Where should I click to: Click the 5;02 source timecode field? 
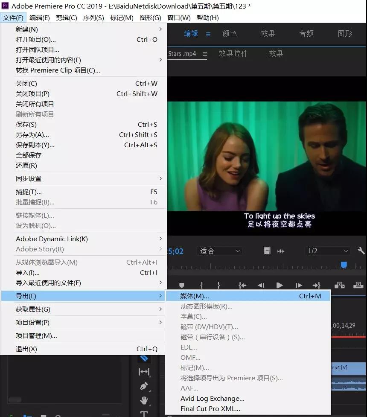175,251
